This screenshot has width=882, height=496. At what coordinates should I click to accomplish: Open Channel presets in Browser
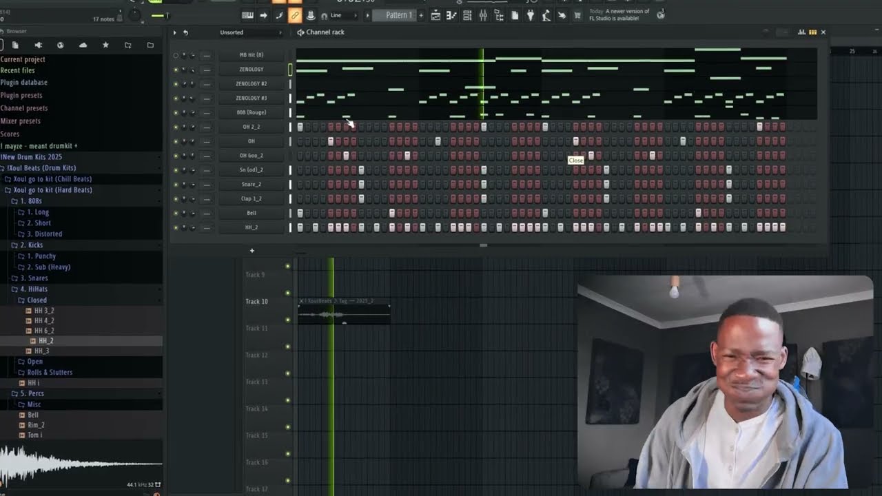[24, 108]
